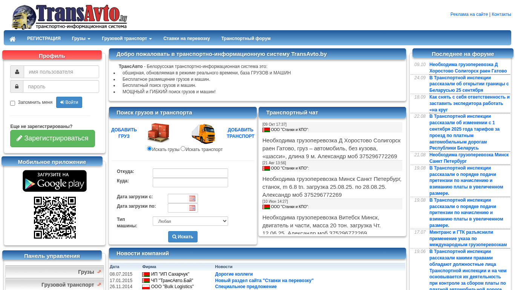Open the Google Play download badge
This screenshot has width=515, height=290.
pos(55,181)
